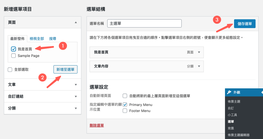Open 自訂 in the sidebar submenu

coord(231,108)
